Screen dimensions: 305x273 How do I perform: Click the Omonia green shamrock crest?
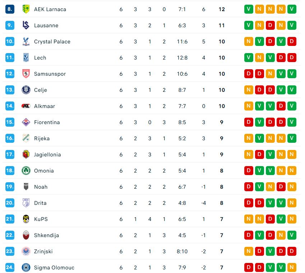(26, 171)
